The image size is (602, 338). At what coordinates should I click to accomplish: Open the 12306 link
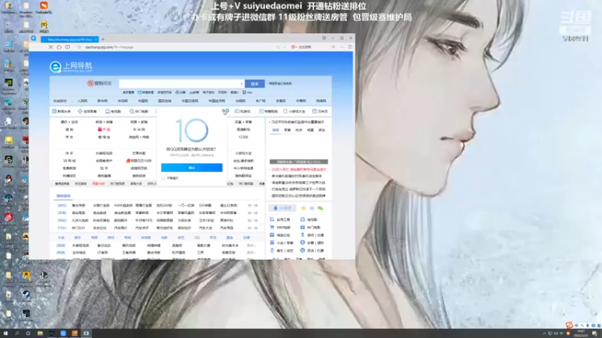point(243,137)
